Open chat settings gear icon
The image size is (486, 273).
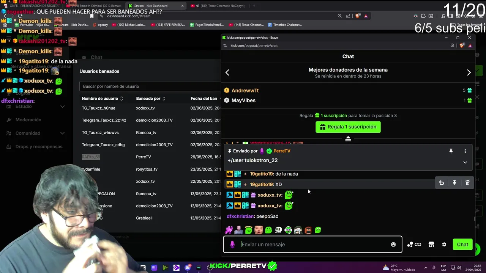click(x=444, y=245)
